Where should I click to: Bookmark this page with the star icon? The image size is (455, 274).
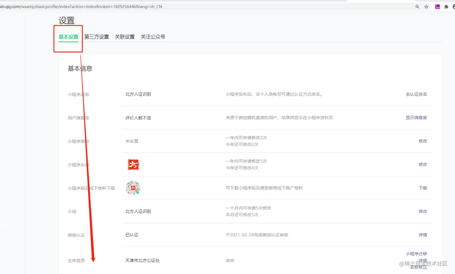click(426, 7)
